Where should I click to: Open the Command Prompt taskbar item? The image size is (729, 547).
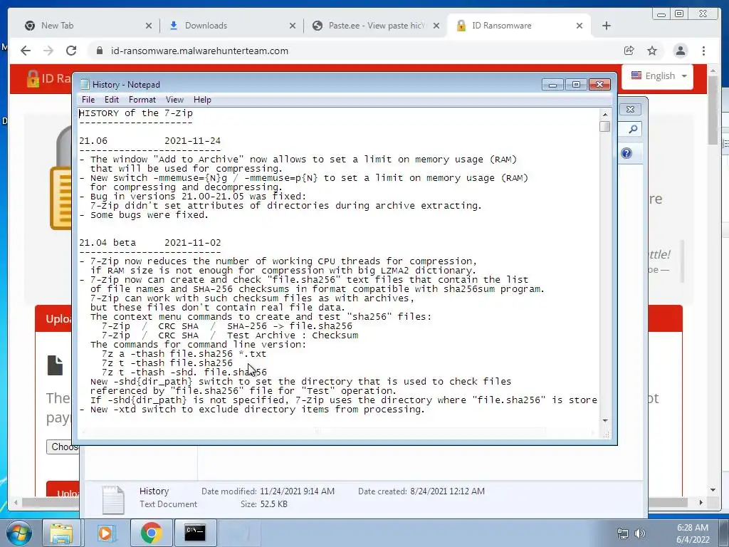tap(195, 533)
